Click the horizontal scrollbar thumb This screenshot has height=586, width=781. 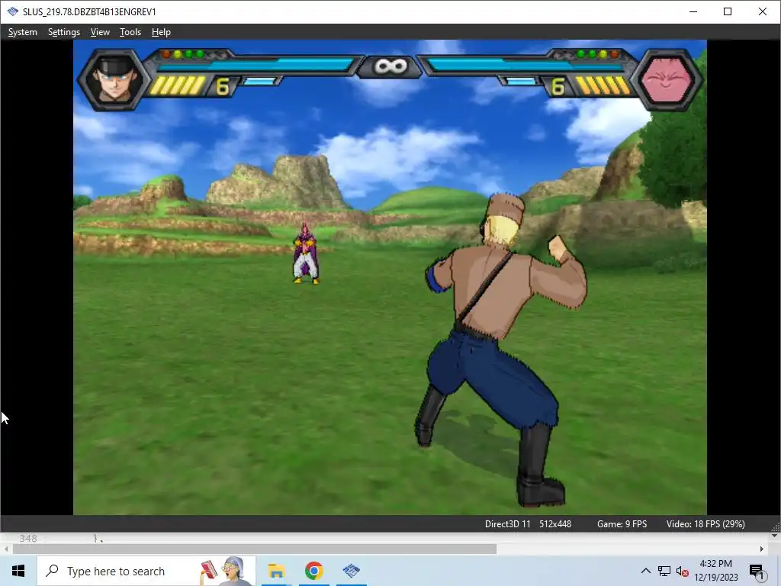pos(255,549)
